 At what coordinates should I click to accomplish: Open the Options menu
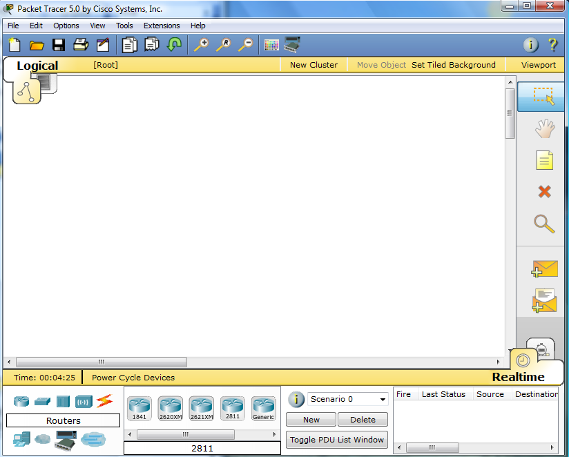pyautogui.click(x=66, y=26)
